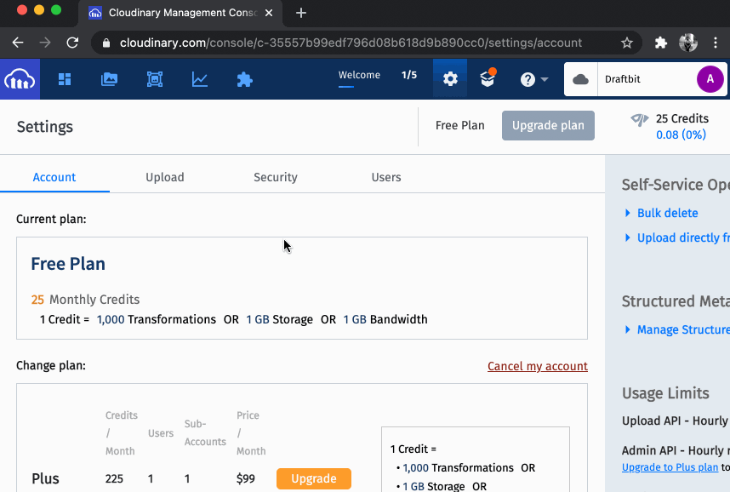The width and height of the screenshot is (730, 492).
Task: Click the Upgrade plan button
Action: (548, 125)
